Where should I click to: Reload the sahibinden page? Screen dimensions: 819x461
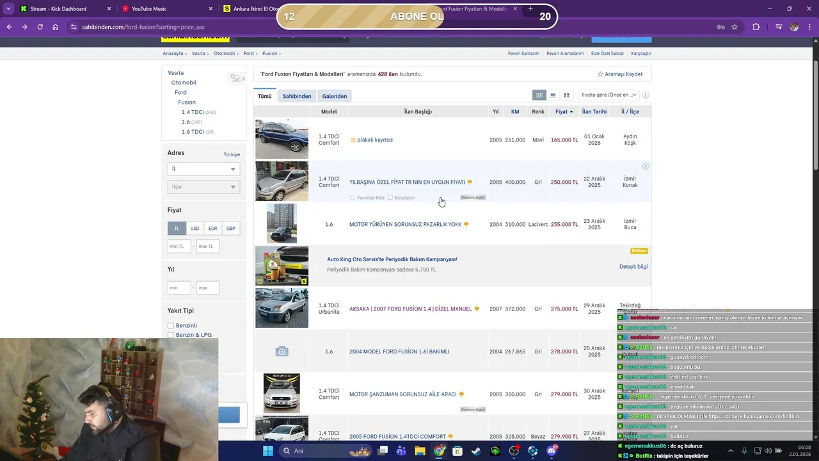click(x=40, y=27)
